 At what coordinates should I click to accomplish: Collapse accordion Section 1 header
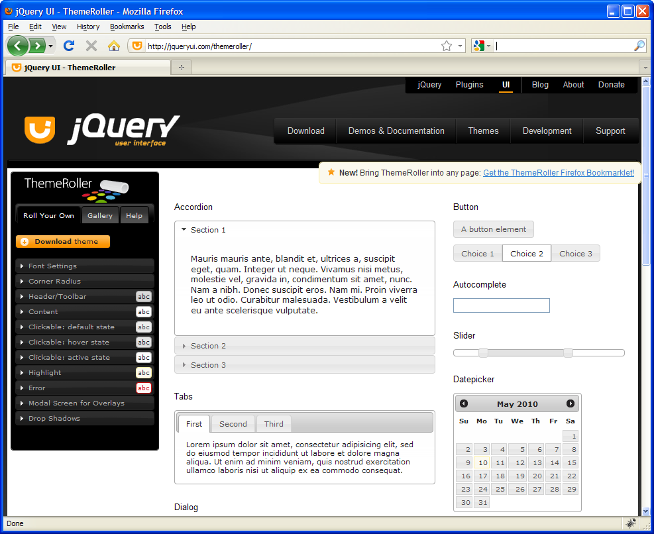pos(305,230)
